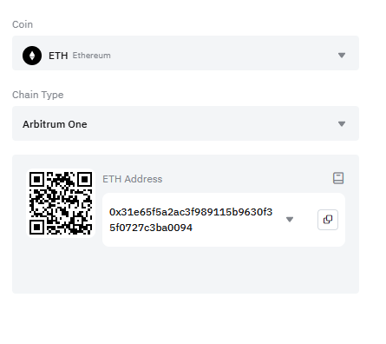The height and width of the screenshot is (344, 386).
Task: Click the Ethereum diamond logo icon
Action: point(32,56)
